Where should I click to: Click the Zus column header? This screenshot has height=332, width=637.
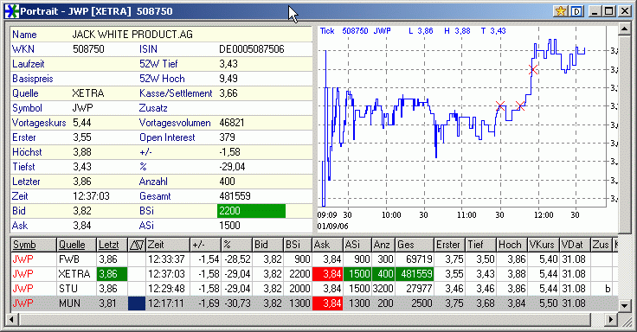(602, 245)
